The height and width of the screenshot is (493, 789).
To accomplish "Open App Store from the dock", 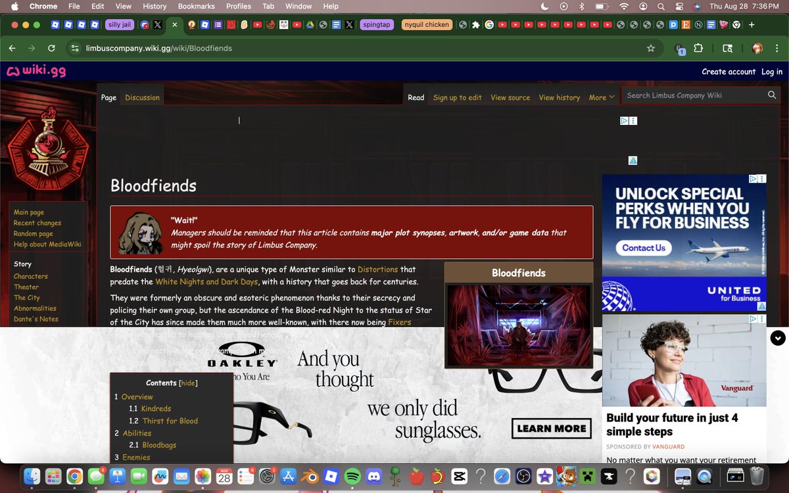I will tap(287, 475).
